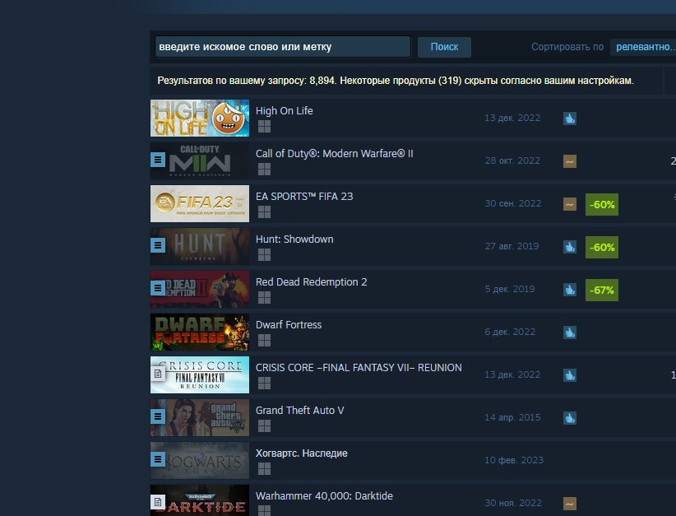Open Grand Theft Auto V title link
The image size is (676, 516).
point(299,411)
